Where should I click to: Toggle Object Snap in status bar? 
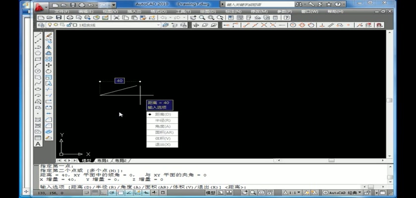120,193
